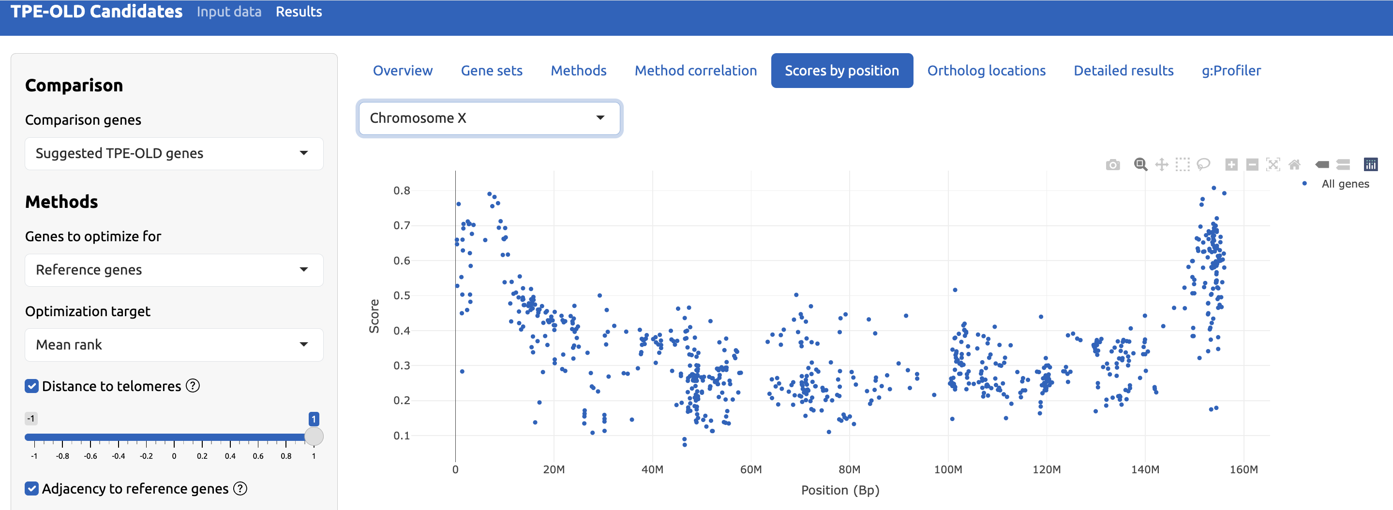1393x510 pixels.
Task: Open the Ortholog locations tab
Action: pos(986,71)
